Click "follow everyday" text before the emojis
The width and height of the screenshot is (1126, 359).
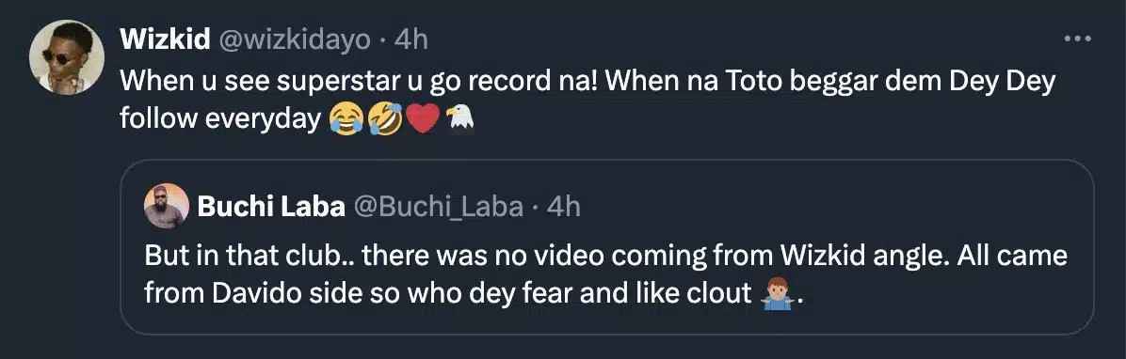(x=219, y=119)
